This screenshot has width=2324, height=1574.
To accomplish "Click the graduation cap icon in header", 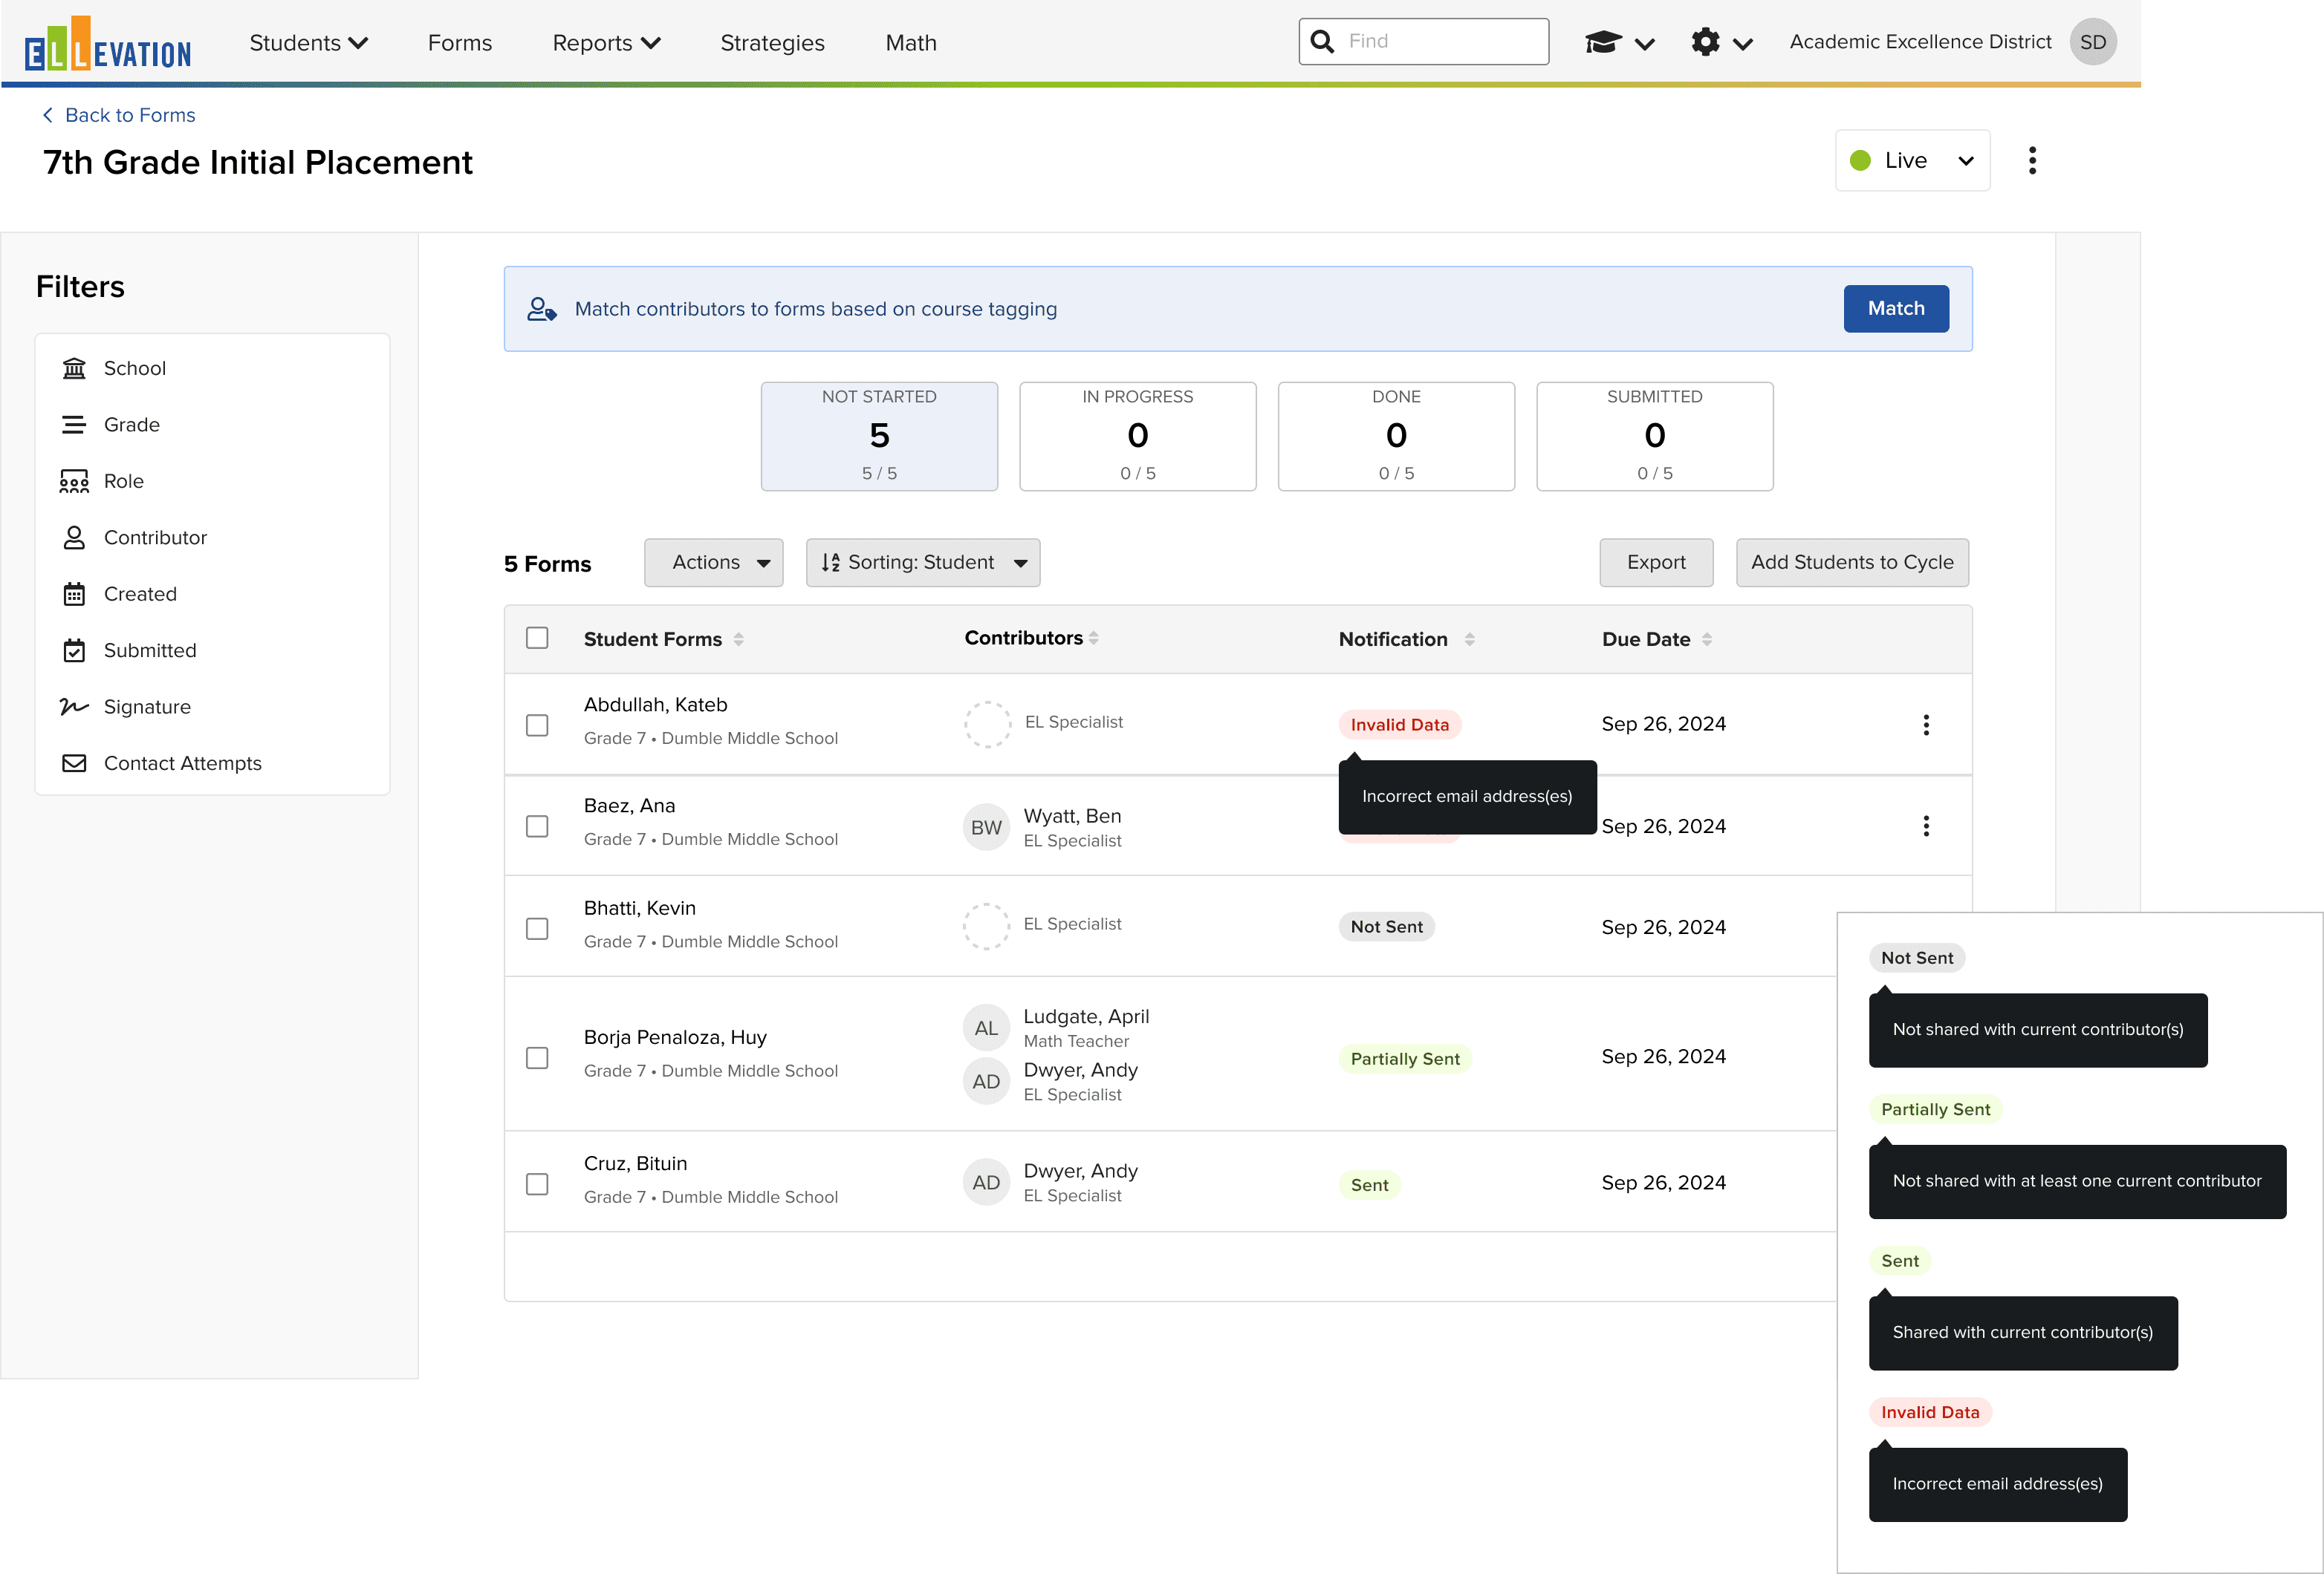I will coord(1603,42).
